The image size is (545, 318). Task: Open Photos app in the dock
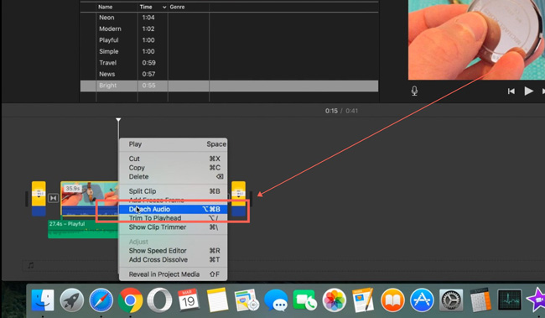point(334,300)
